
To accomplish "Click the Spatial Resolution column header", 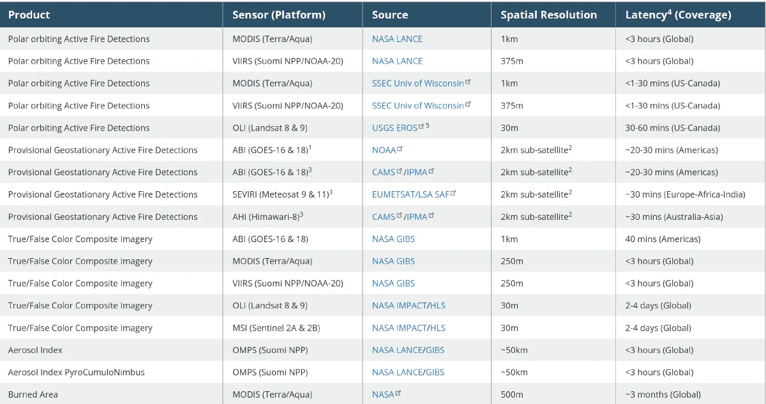I will tap(548, 15).
